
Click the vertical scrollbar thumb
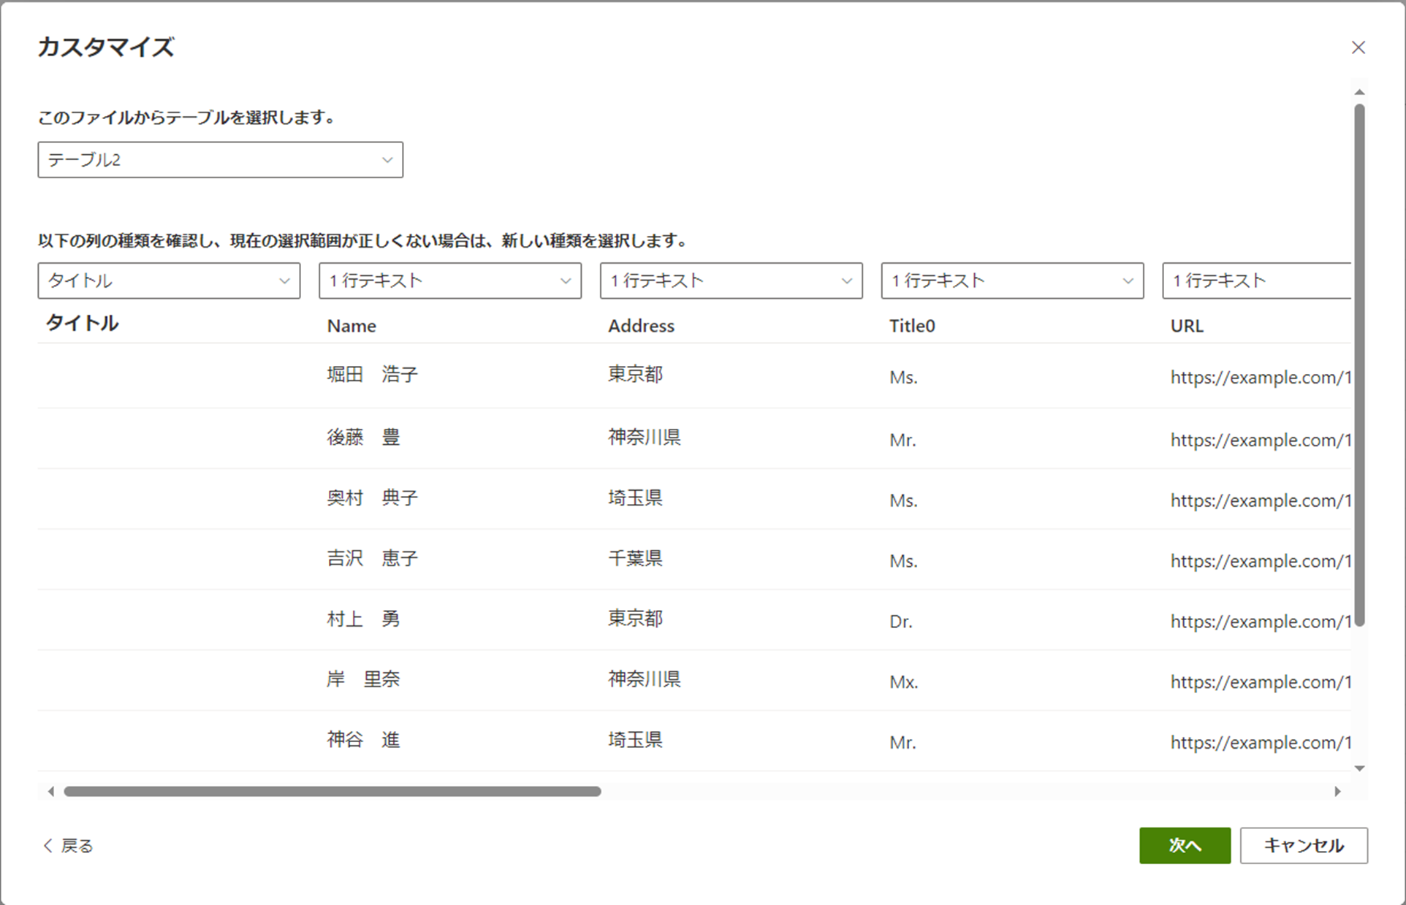1359,365
